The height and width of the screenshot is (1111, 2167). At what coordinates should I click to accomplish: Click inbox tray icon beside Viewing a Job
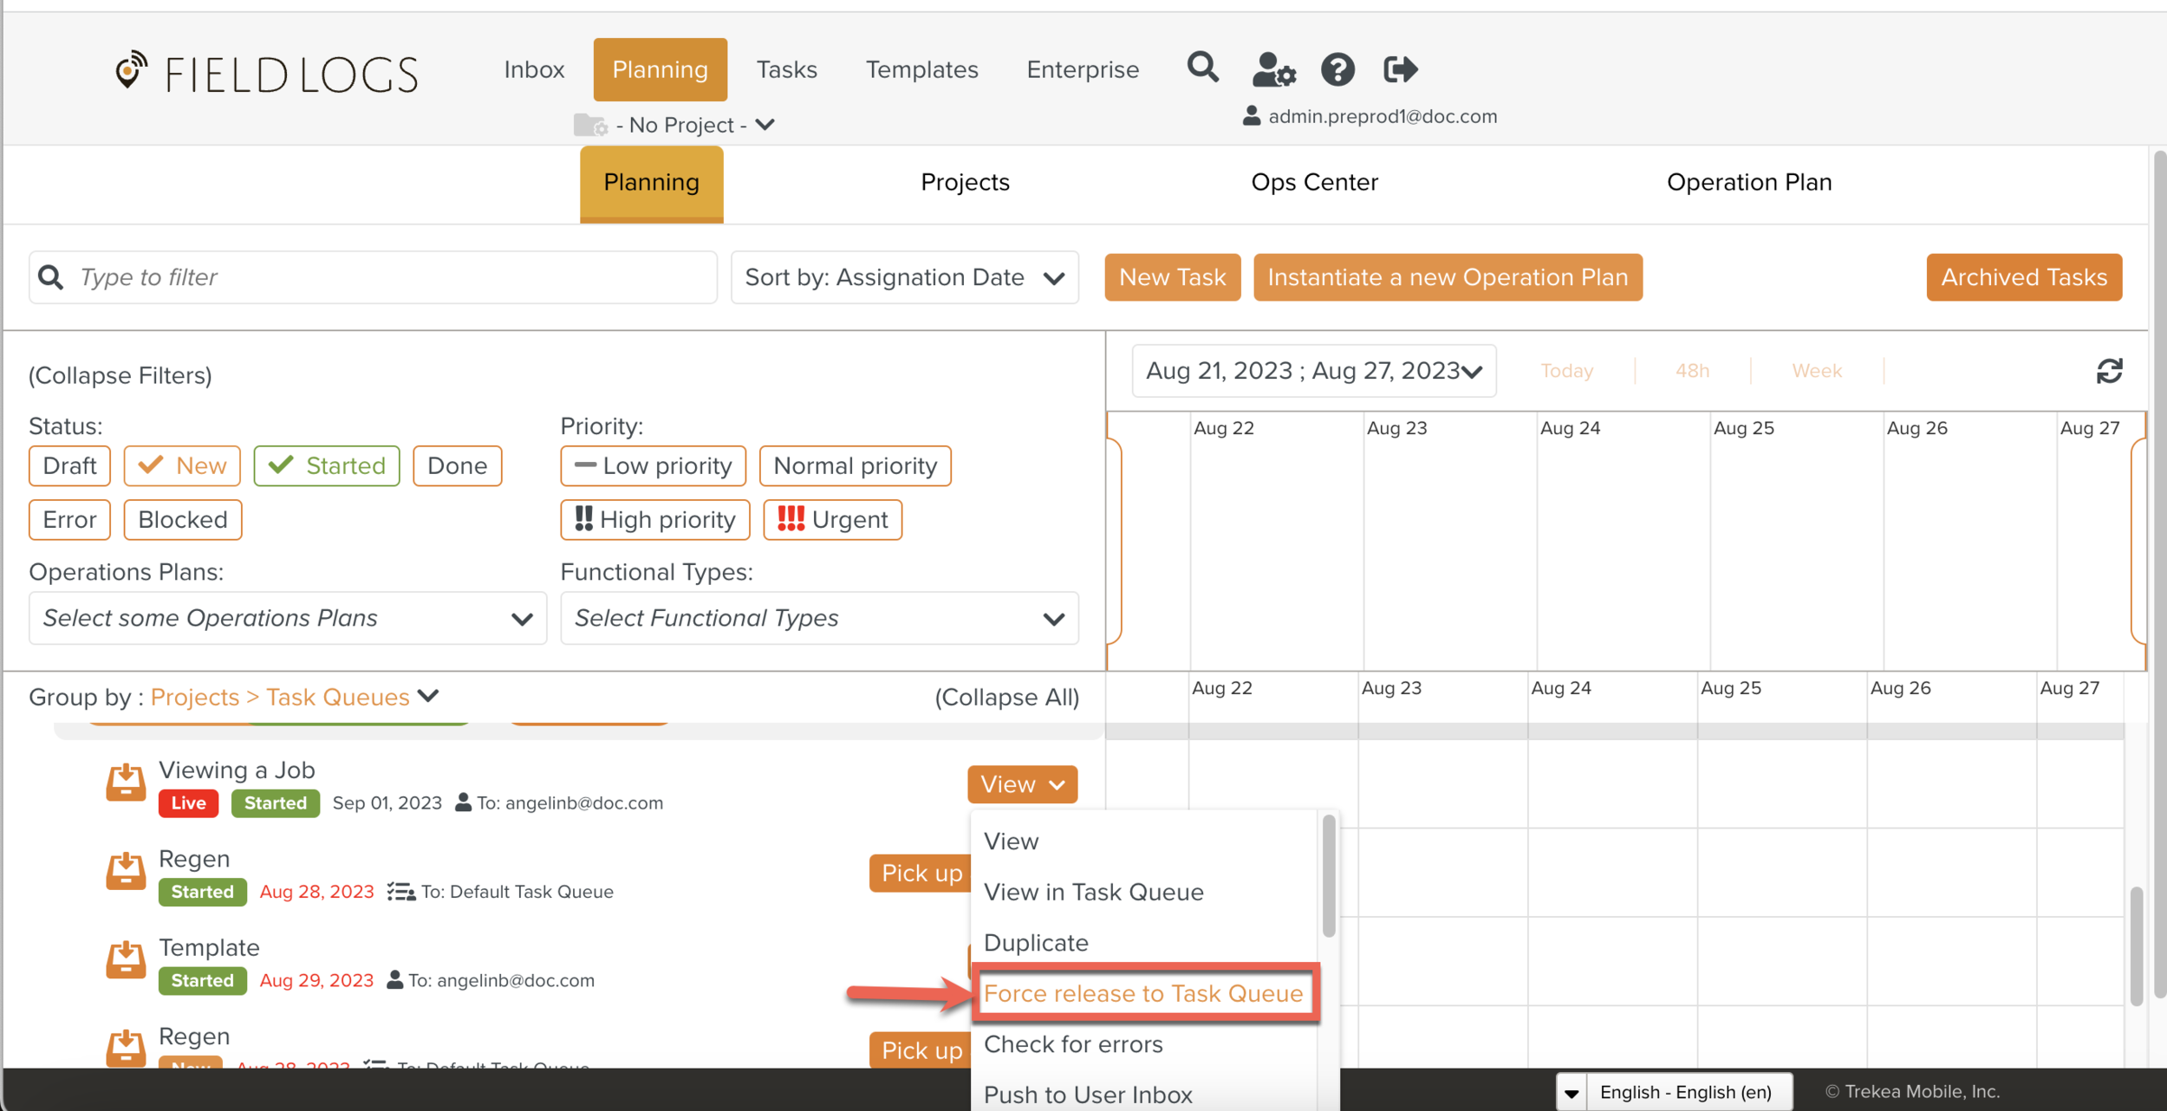(x=126, y=783)
